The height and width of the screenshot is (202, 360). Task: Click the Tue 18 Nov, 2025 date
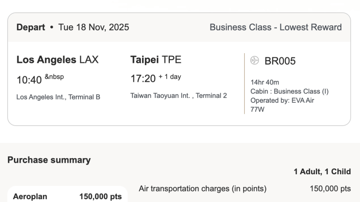click(94, 27)
